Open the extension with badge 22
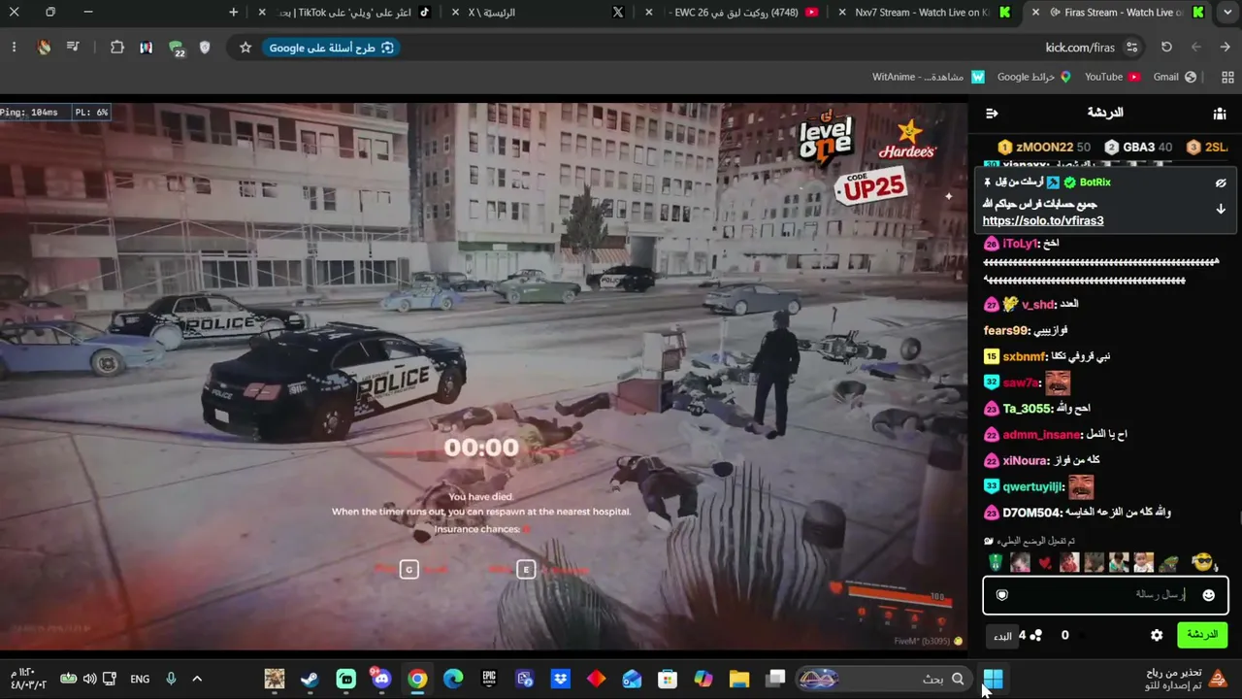 click(176, 49)
